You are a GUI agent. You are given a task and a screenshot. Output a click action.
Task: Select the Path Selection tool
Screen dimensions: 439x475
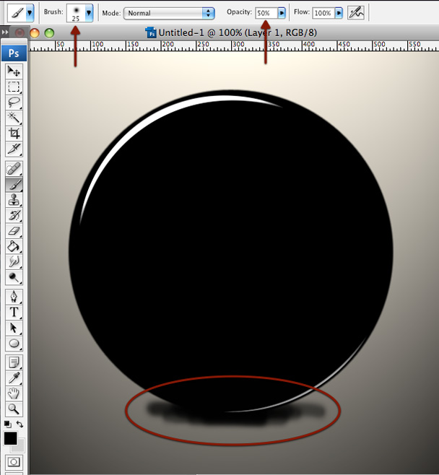[x=14, y=328]
